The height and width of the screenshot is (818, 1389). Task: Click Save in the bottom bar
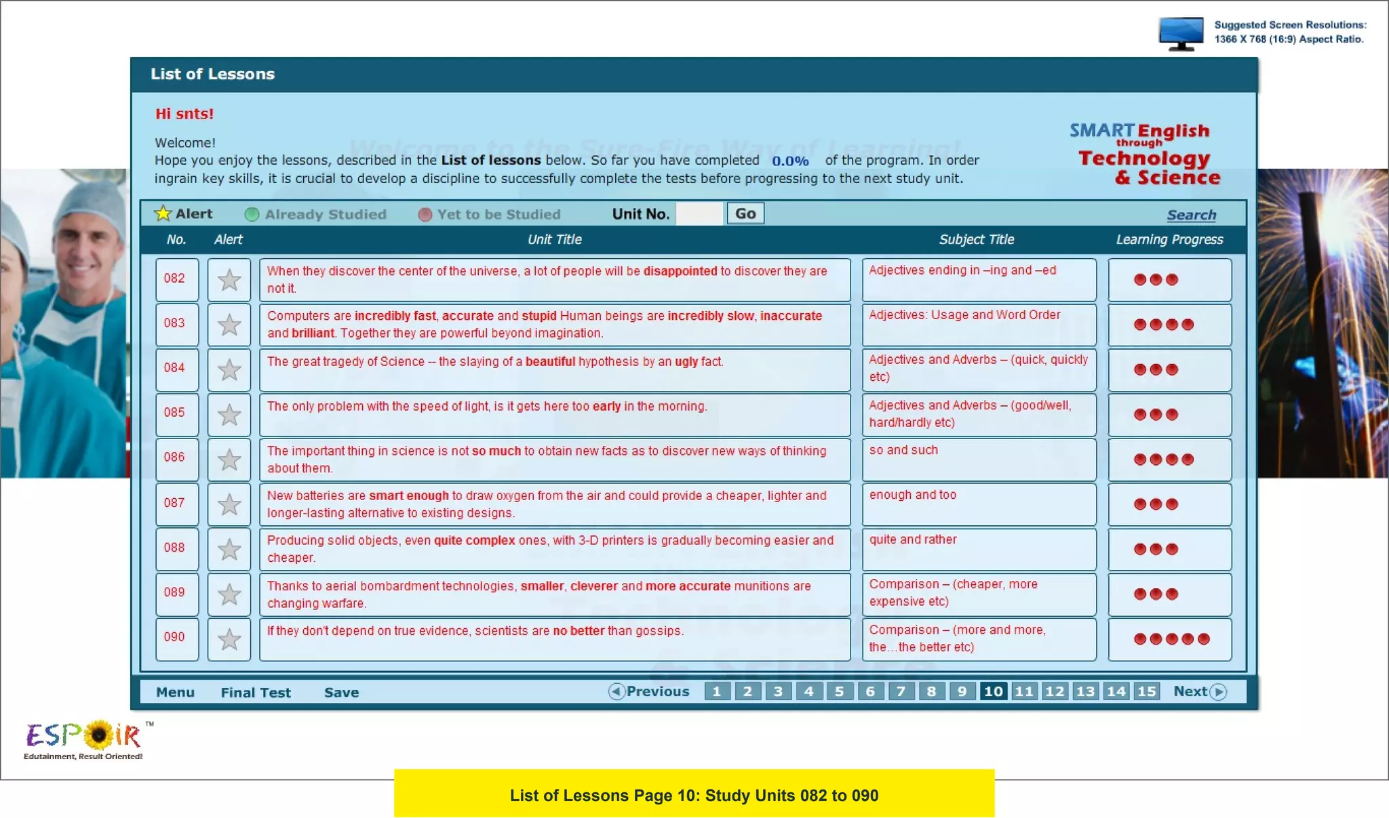(341, 692)
